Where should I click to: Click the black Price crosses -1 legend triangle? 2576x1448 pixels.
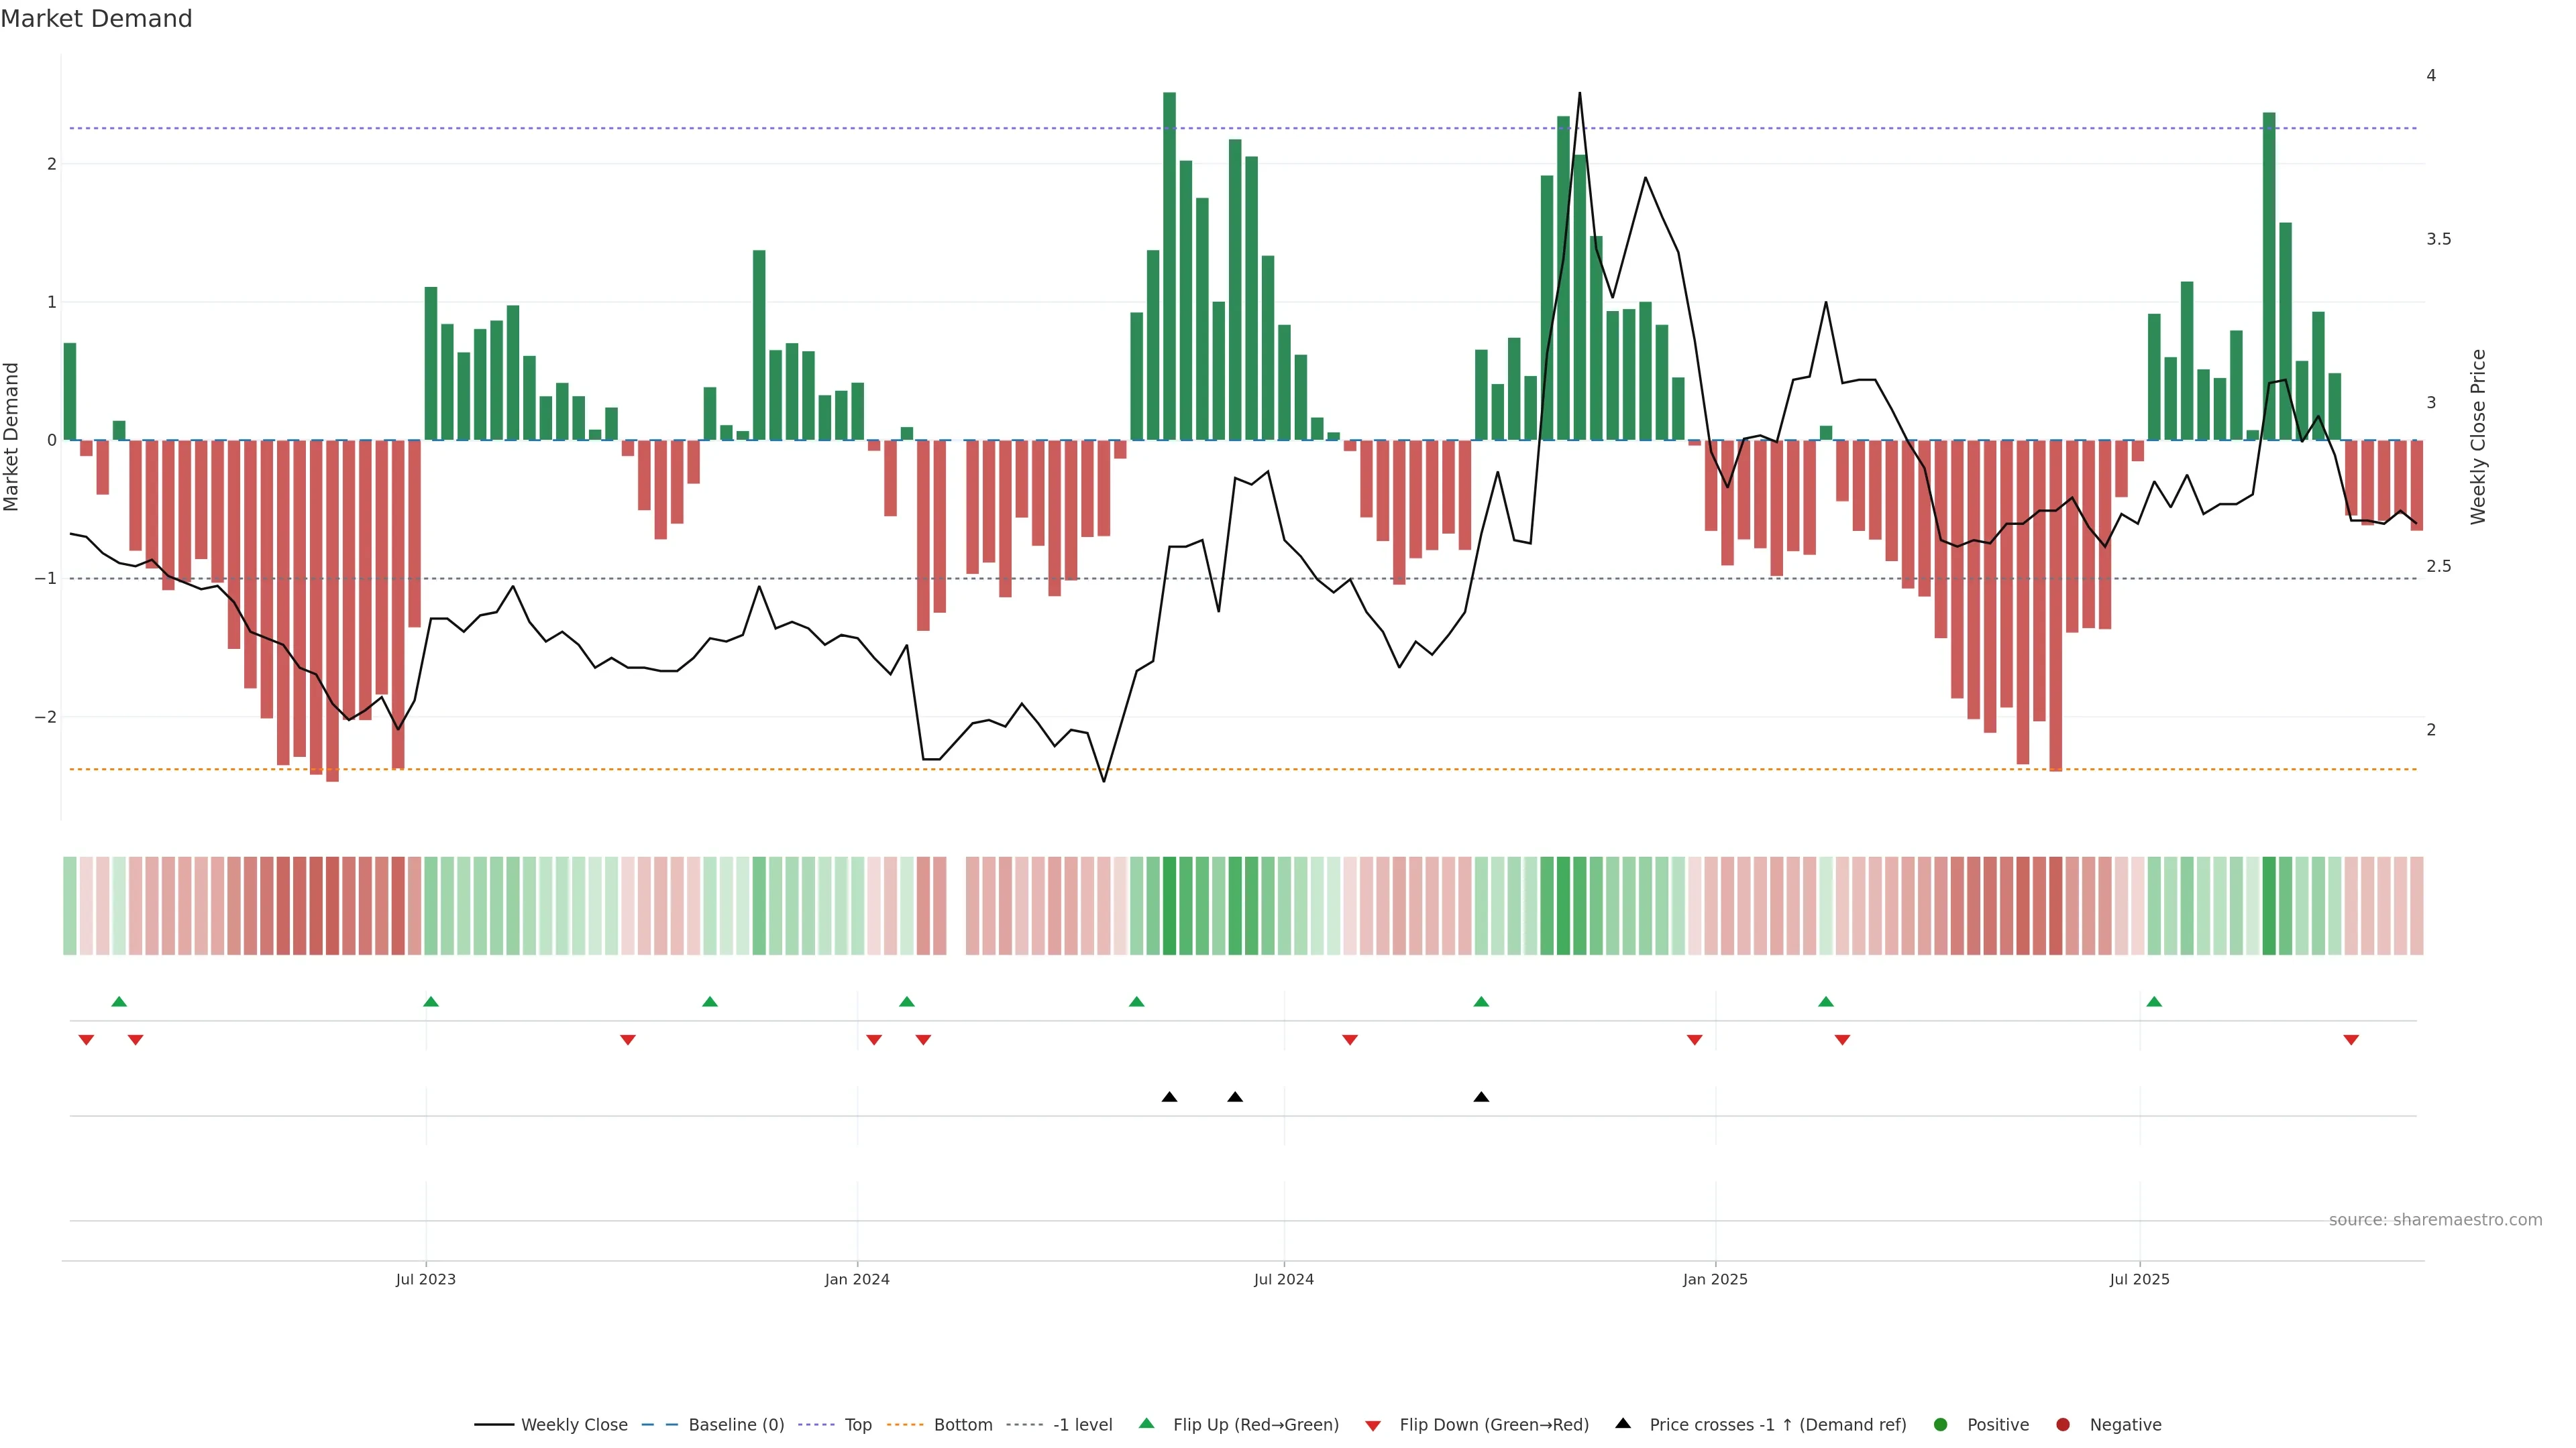pos(1623,1424)
